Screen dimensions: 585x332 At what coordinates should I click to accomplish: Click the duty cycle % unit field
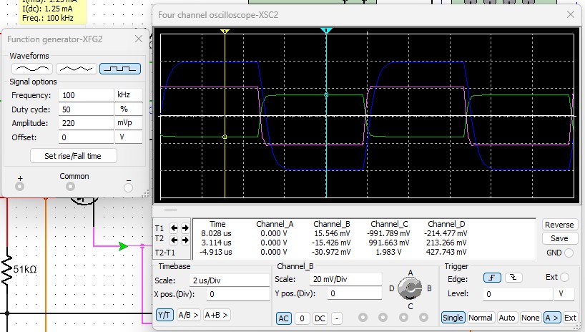pyautogui.click(x=128, y=109)
